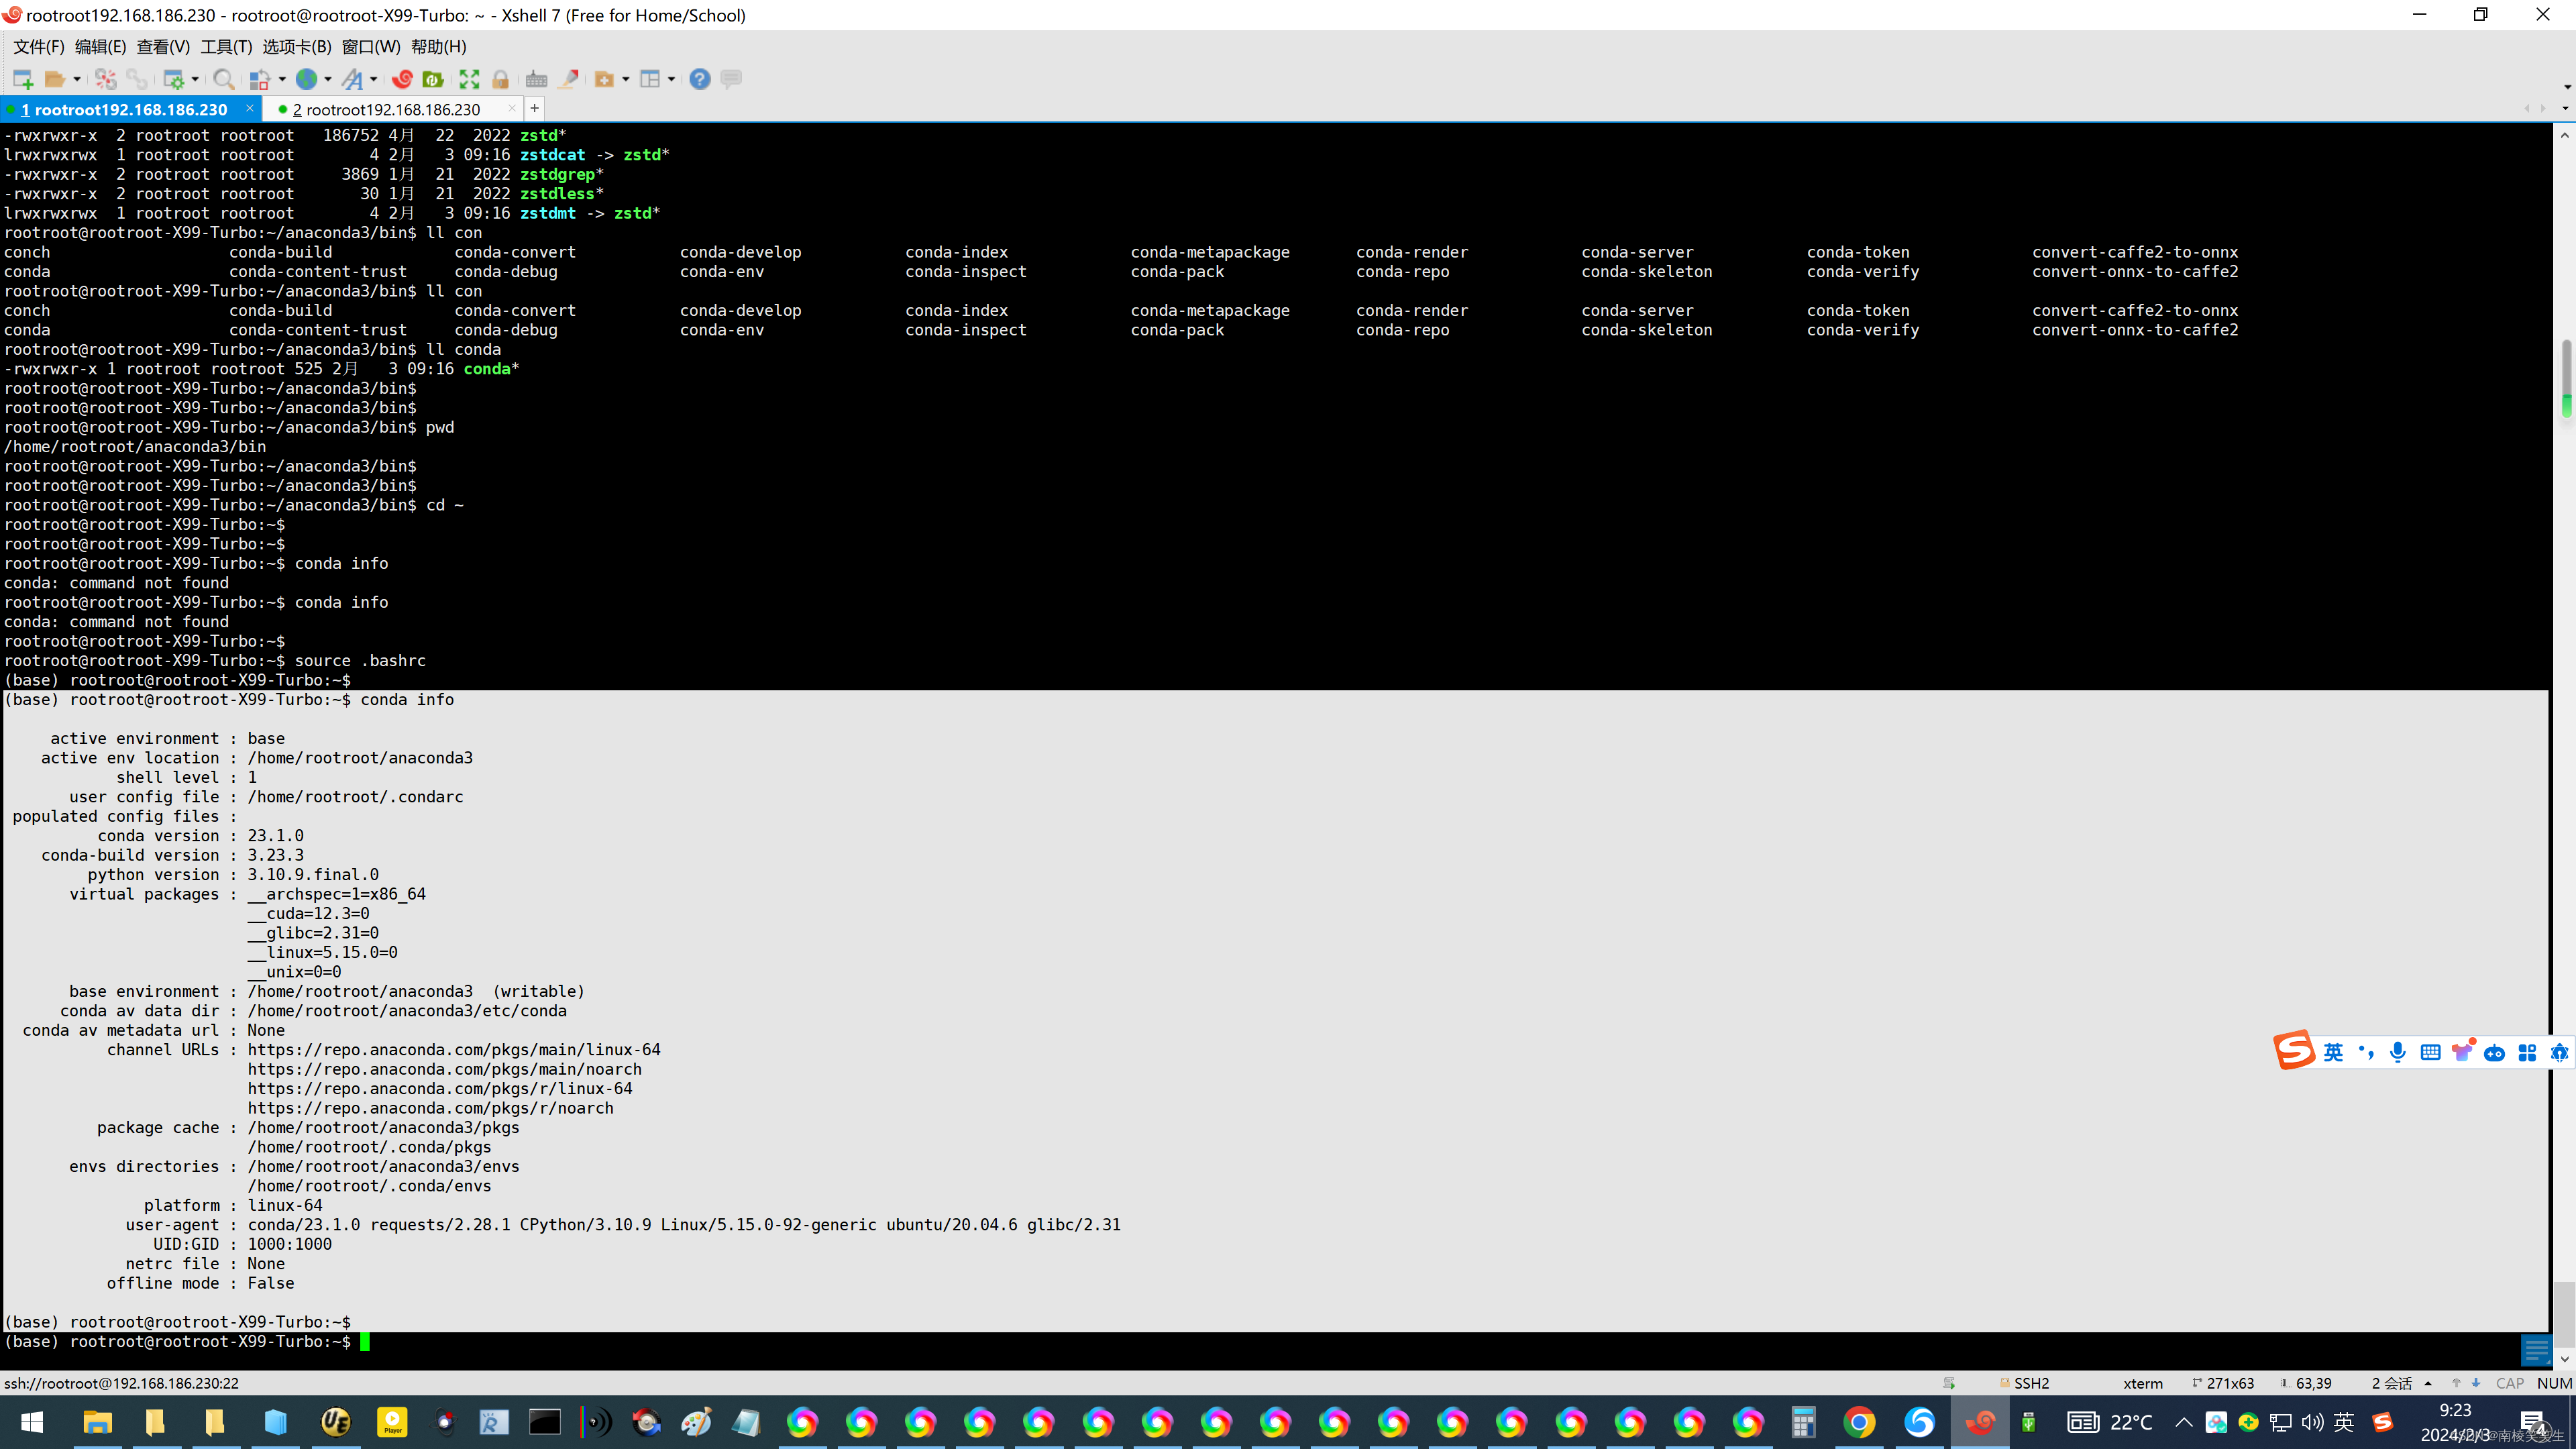This screenshot has width=2576, height=1449.
Task: Open File Explorer from taskbar
Action: [x=97, y=1422]
